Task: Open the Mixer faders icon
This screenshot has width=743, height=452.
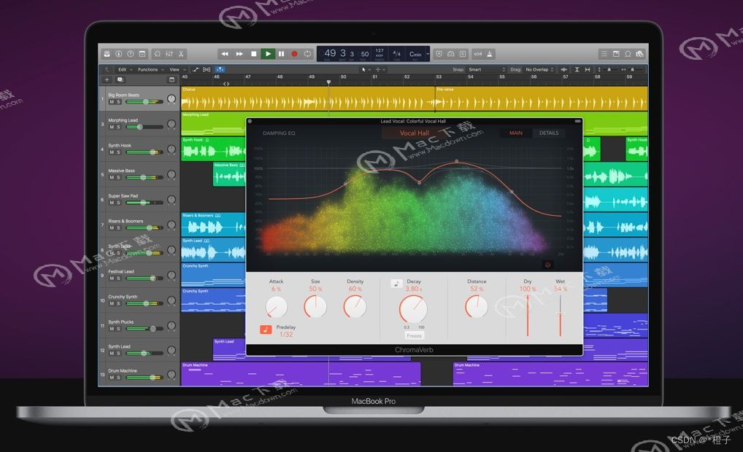Action: click(x=169, y=54)
